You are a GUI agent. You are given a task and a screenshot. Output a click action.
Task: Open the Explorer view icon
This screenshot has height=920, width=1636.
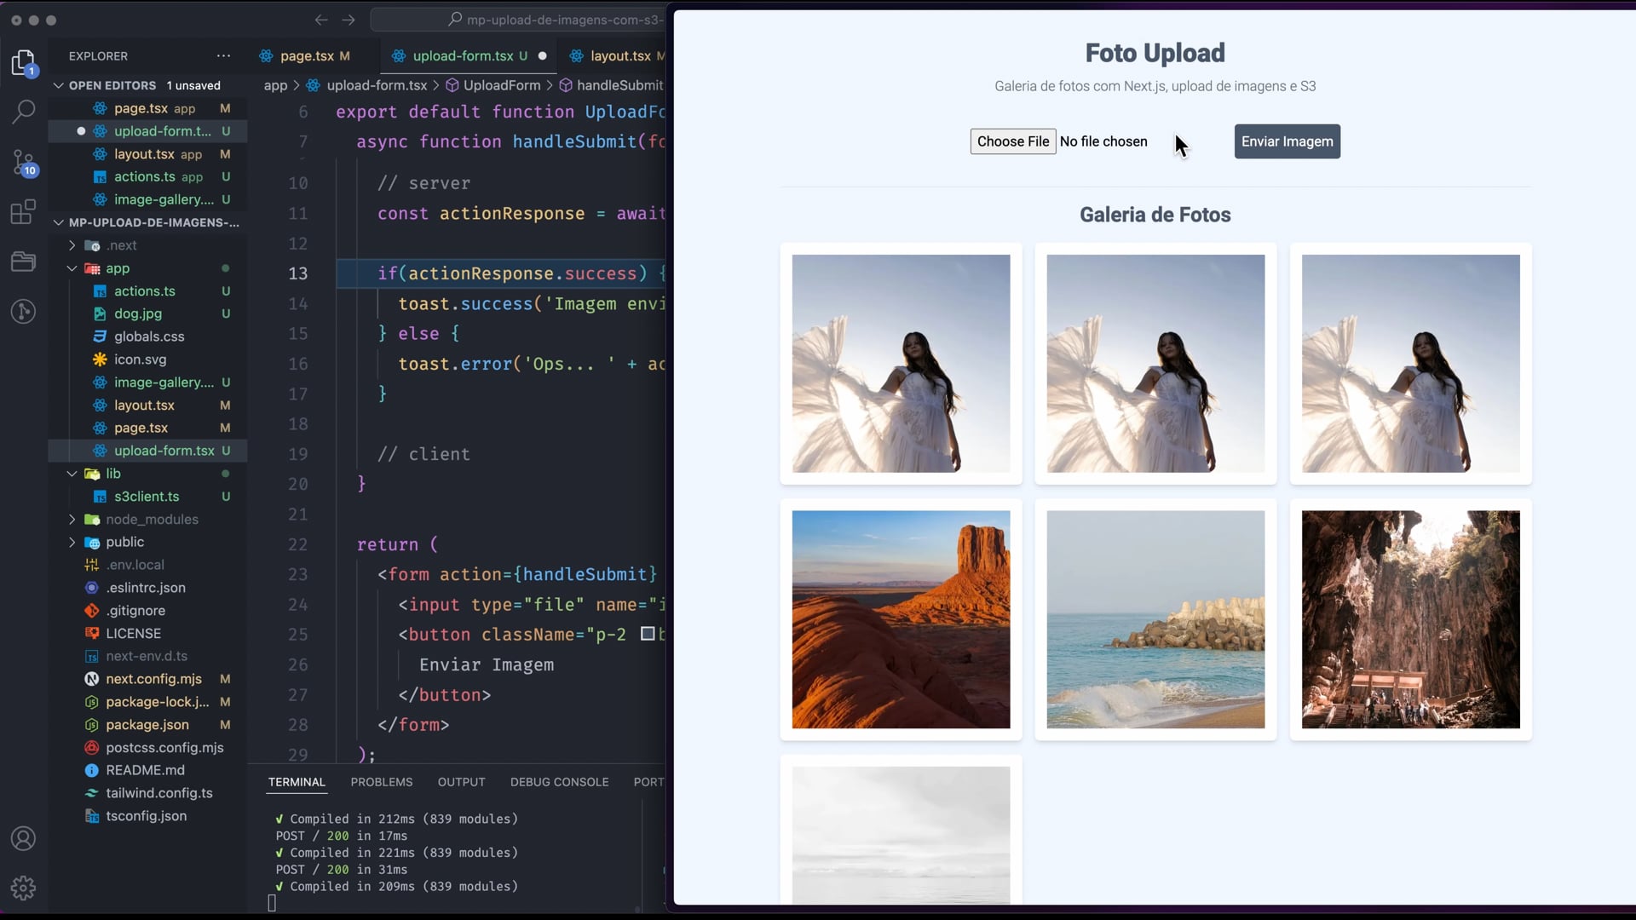point(23,62)
